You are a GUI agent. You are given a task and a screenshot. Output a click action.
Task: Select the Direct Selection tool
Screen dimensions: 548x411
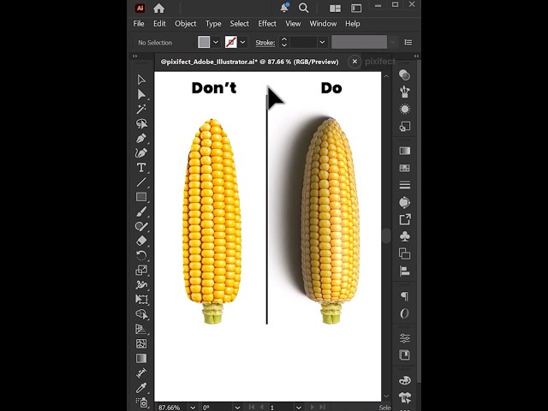141,94
